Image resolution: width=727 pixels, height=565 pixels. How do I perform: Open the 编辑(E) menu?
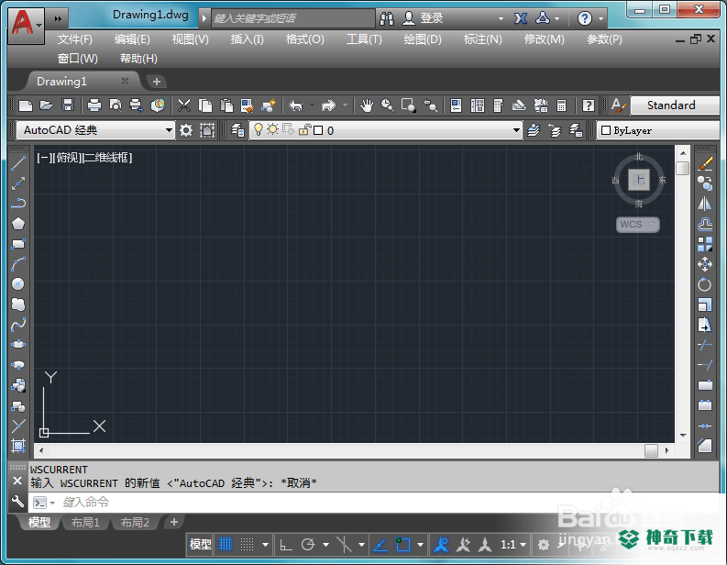coord(132,39)
